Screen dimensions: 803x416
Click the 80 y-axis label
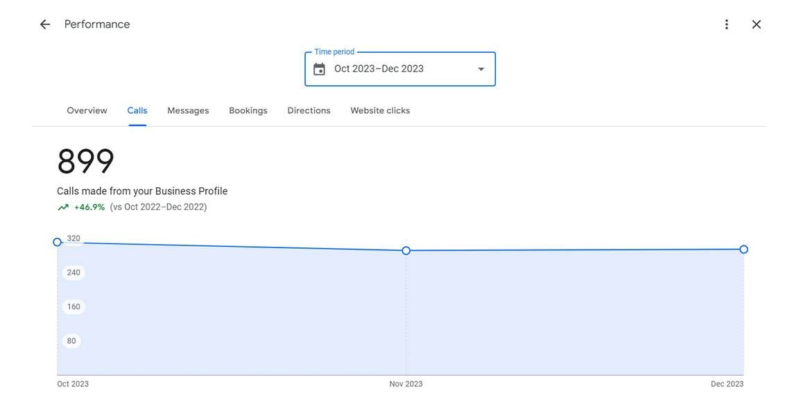[x=71, y=341]
